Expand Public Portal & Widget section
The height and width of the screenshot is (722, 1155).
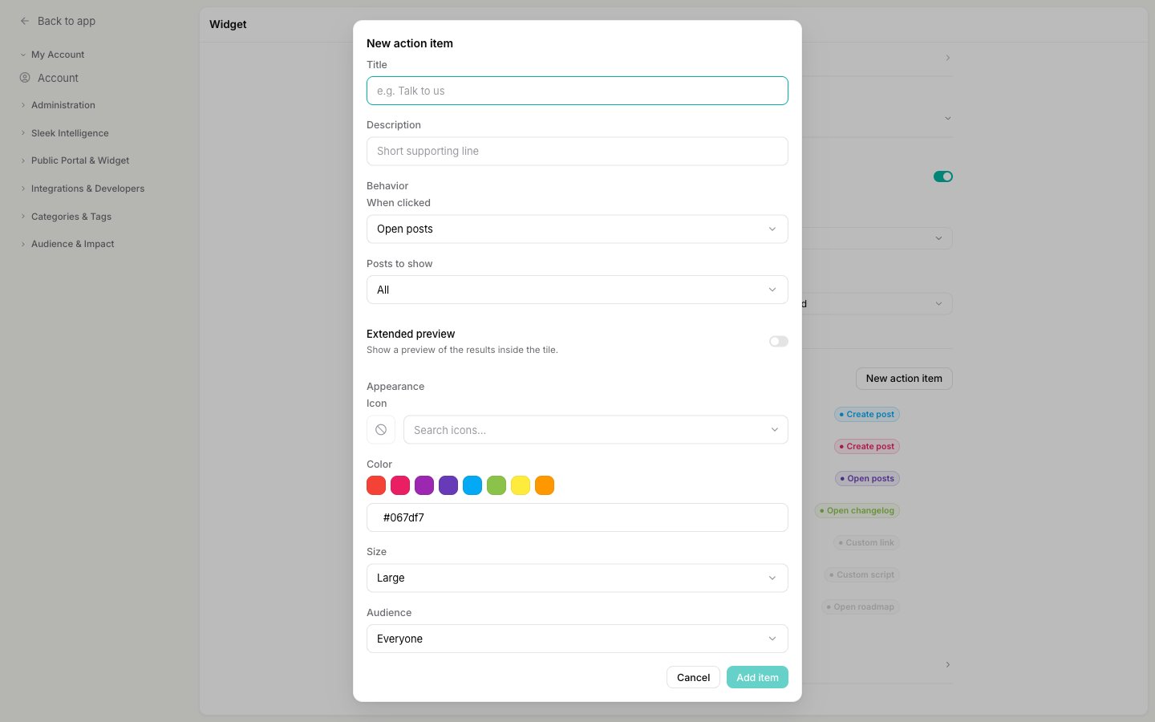(75, 160)
